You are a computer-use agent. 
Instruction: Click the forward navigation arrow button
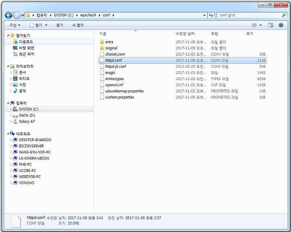tap(17, 15)
